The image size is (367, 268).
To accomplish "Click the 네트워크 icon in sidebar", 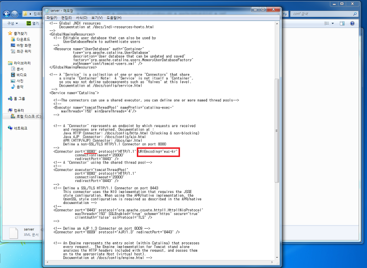I will [x=10, y=128].
